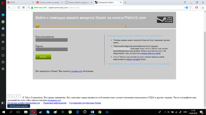Open the tab menu icon in title bar
206x115 pixels.
pyautogui.click(x=185, y=2)
